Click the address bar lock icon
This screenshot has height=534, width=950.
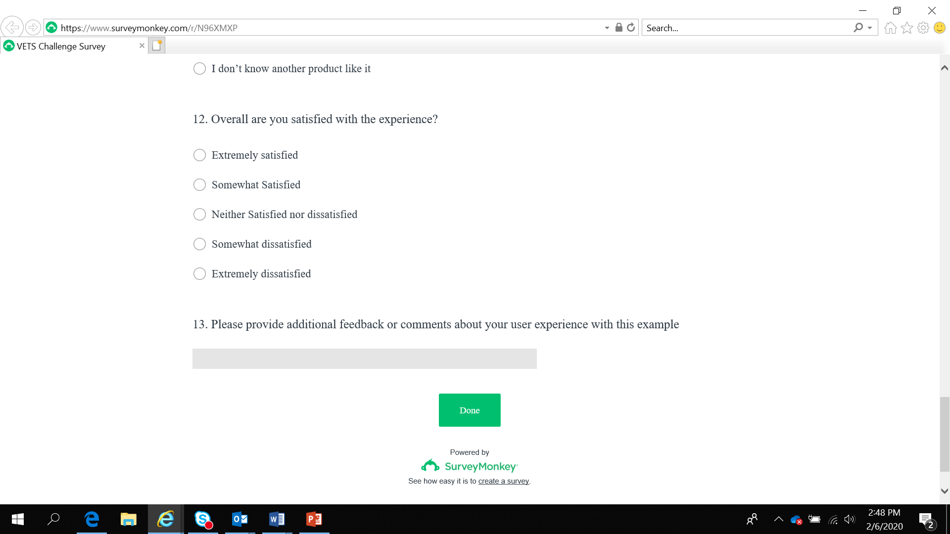(618, 28)
